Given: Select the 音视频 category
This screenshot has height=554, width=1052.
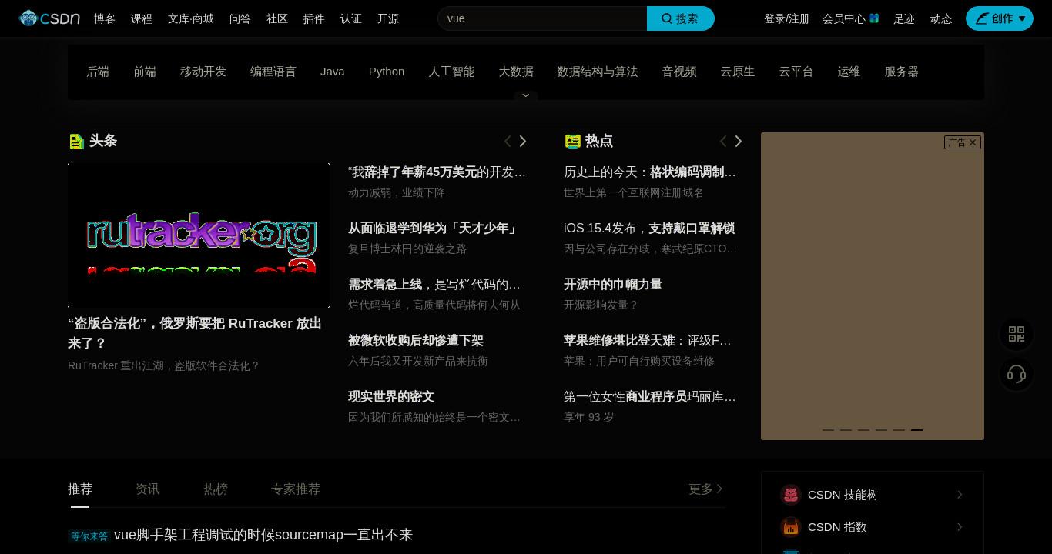Looking at the screenshot, I should click(x=679, y=72).
